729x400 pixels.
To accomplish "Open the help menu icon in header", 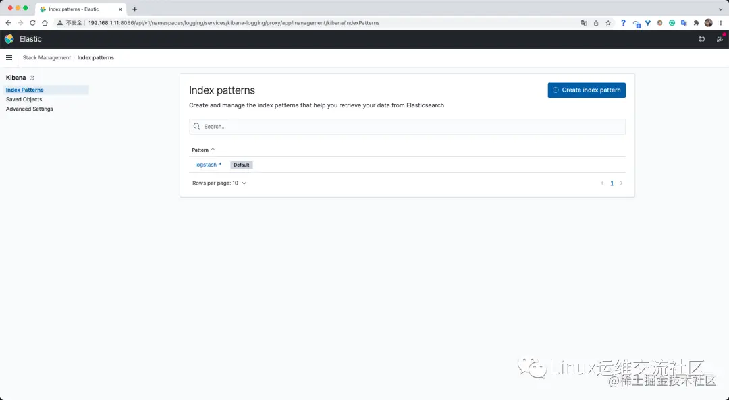I will pyautogui.click(x=701, y=39).
